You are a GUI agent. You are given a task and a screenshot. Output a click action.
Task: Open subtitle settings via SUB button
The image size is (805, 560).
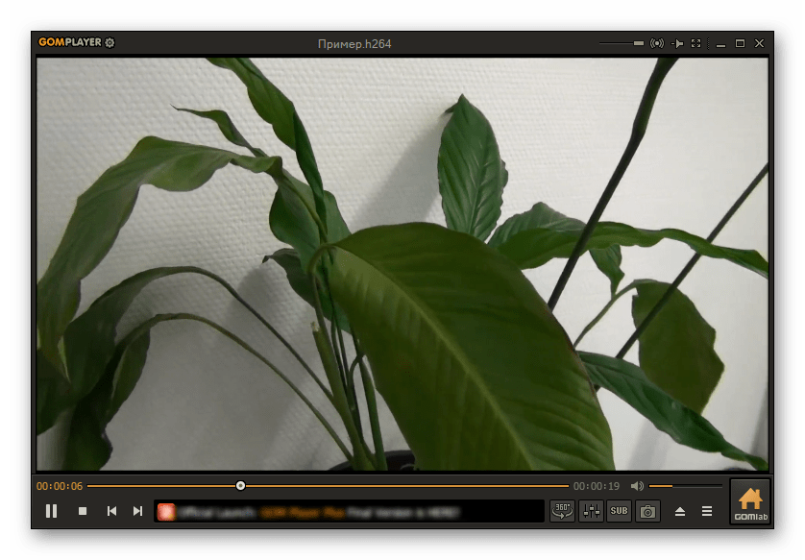coord(620,511)
